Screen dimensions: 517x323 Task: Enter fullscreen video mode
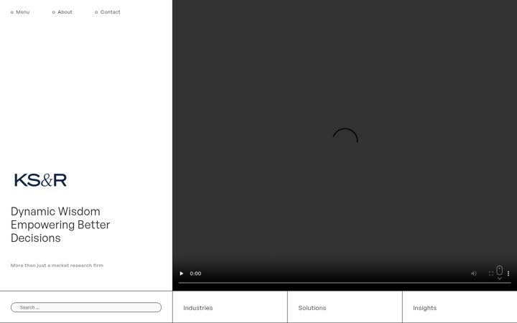490,273
